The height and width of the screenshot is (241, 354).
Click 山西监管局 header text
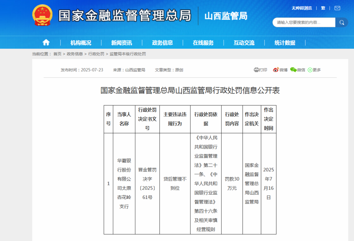tap(226, 16)
